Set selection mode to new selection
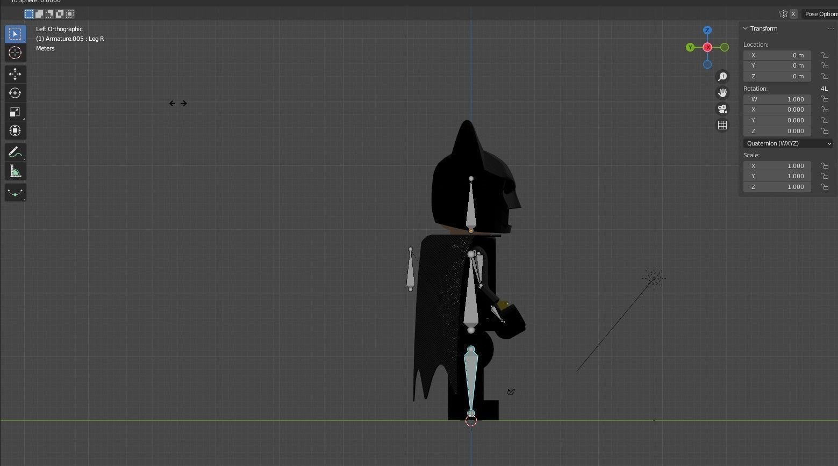Viewport: 838px width, 466px height. pos(29,13)
